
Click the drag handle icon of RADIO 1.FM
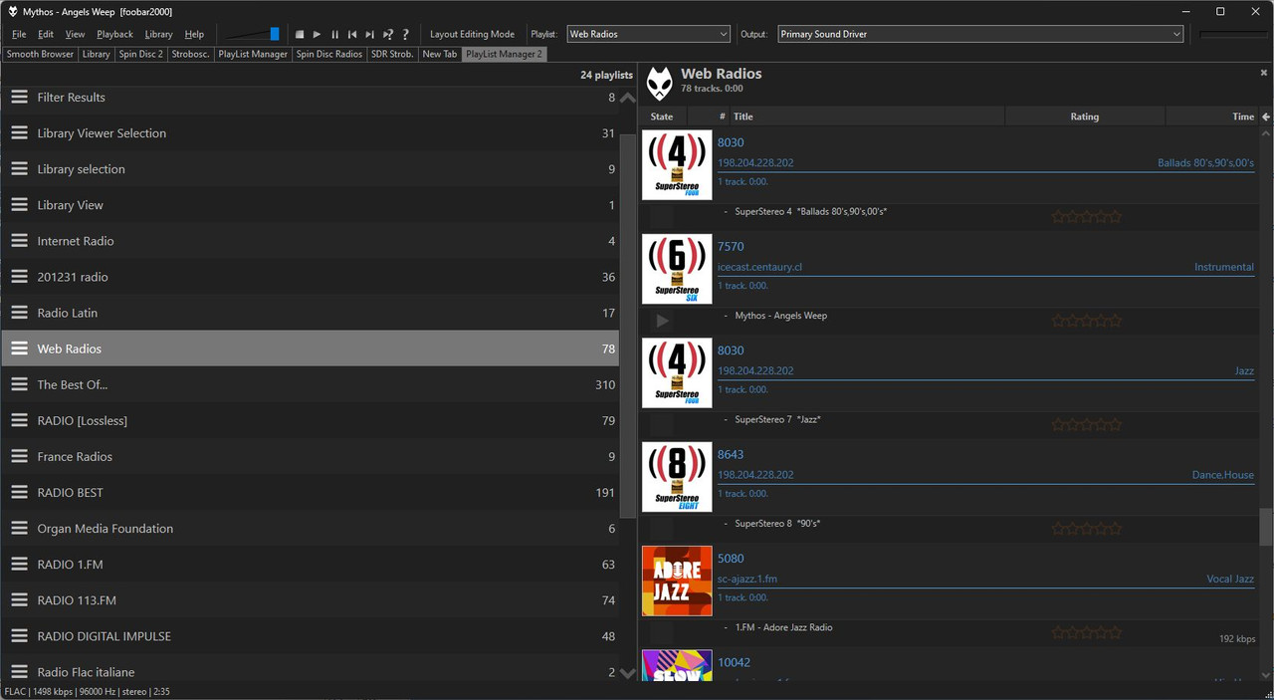[x=19, y=564]
